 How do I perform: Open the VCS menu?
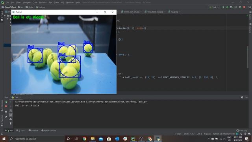point(63,3)
